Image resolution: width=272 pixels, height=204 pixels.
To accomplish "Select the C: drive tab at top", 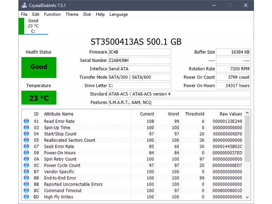I will tap(33, 26).
